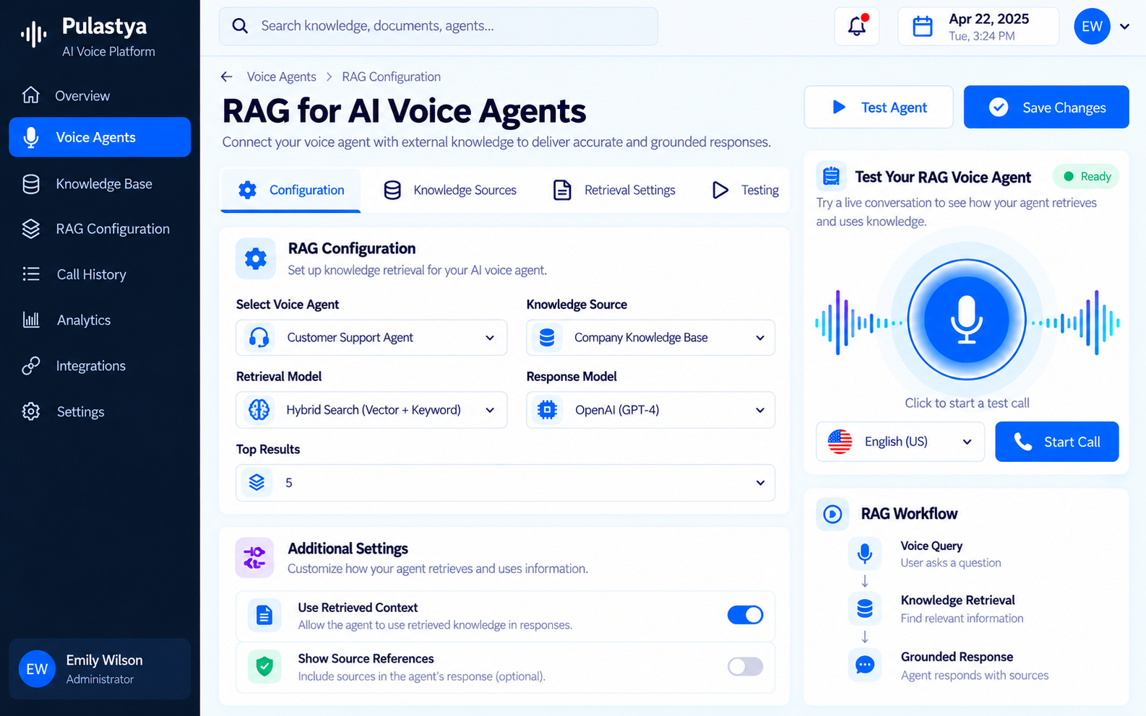Open the Top Results dropdown
The height and width of the screenshot is (716, 1146).
pos(505,483)
